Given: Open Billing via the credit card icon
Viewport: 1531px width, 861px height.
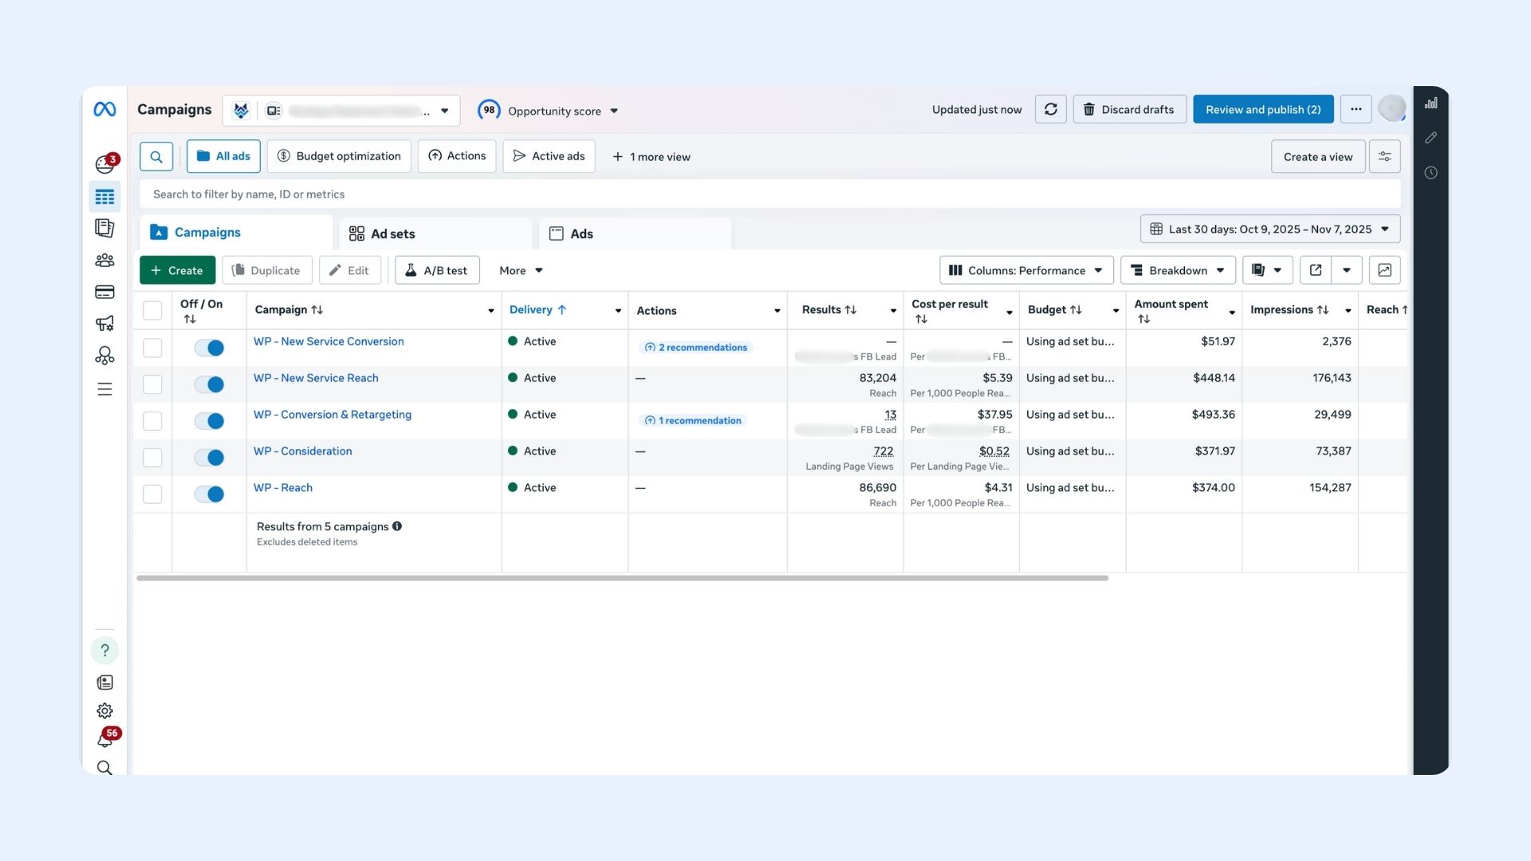Looking at the screenshot, I should 104,292.
